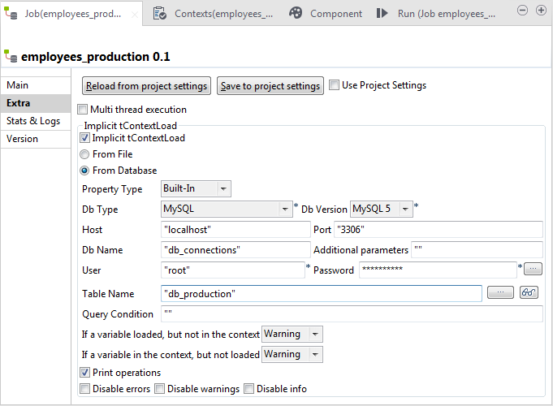Select the From File radio button
The image size is (553, 406).
[x=84, y=154]
